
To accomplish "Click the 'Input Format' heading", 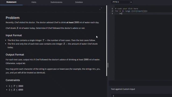I will point(14,35).
